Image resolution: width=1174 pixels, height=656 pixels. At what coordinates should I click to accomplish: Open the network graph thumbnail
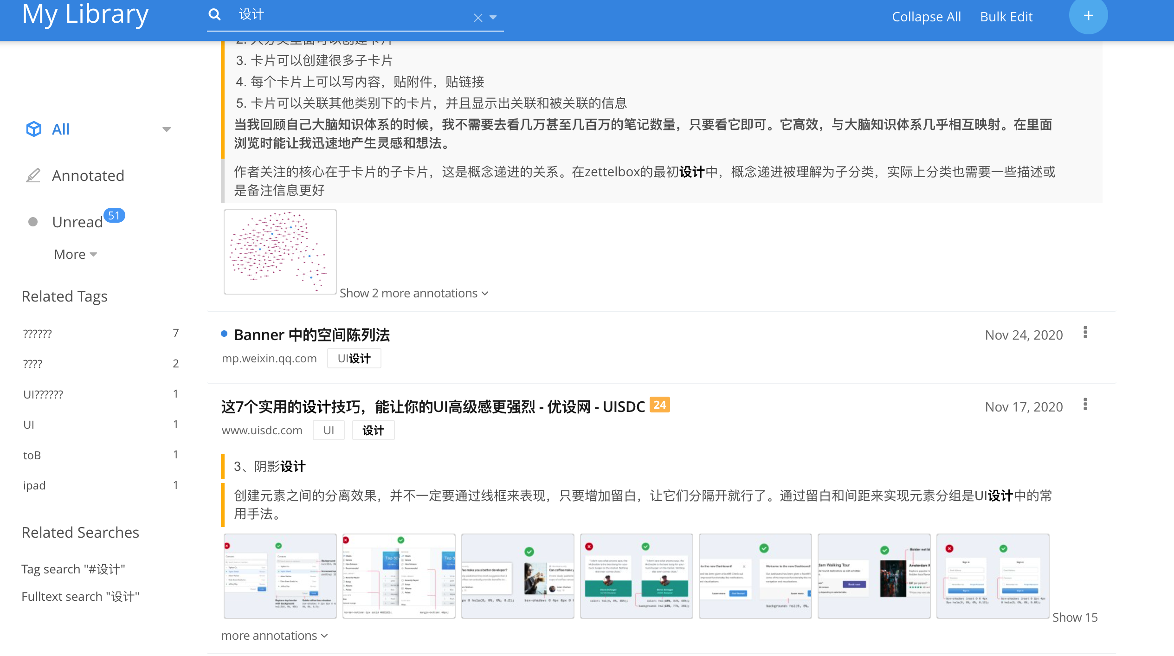click(280, 252)
